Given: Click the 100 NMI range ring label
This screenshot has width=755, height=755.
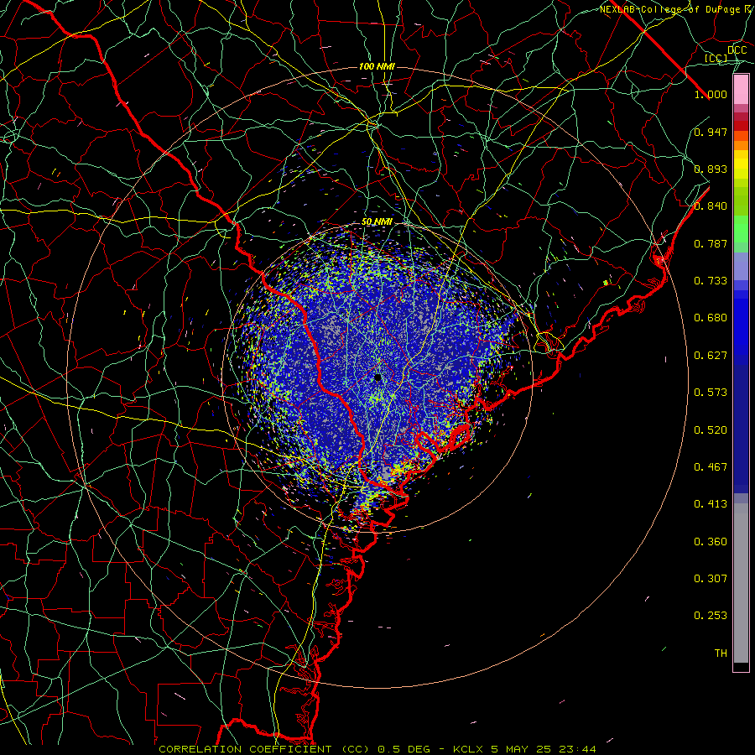Looking at the screenshot, I should pyautogui.click(x=377, y=66).
